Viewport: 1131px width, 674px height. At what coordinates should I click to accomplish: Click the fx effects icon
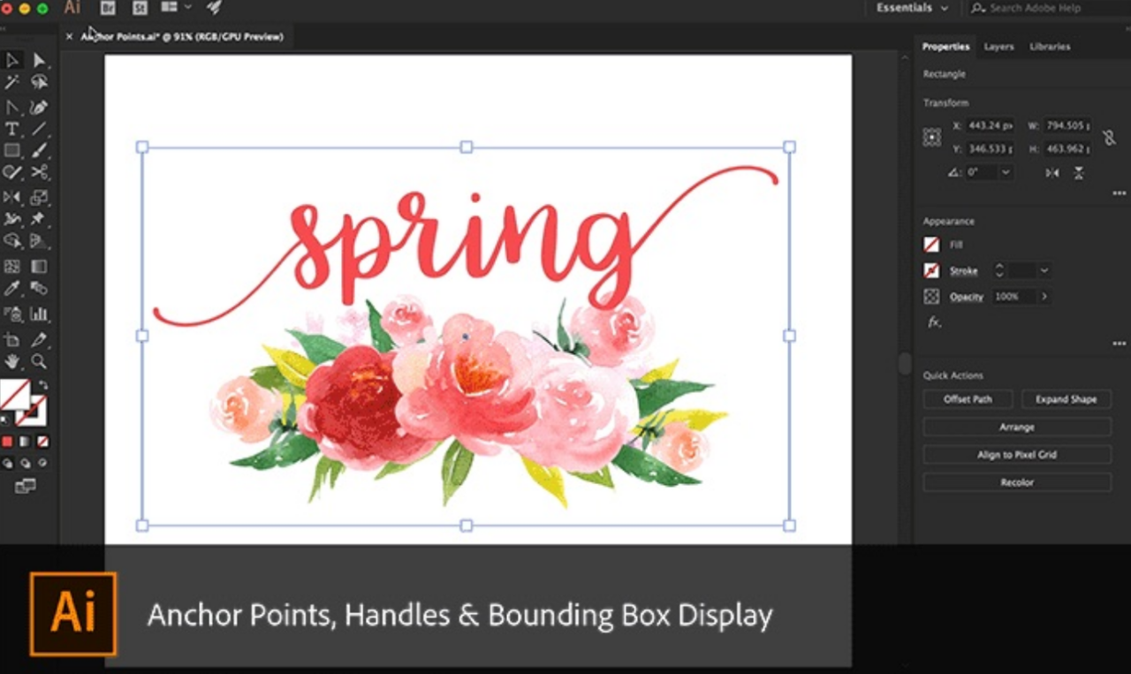tap(934, 322)
